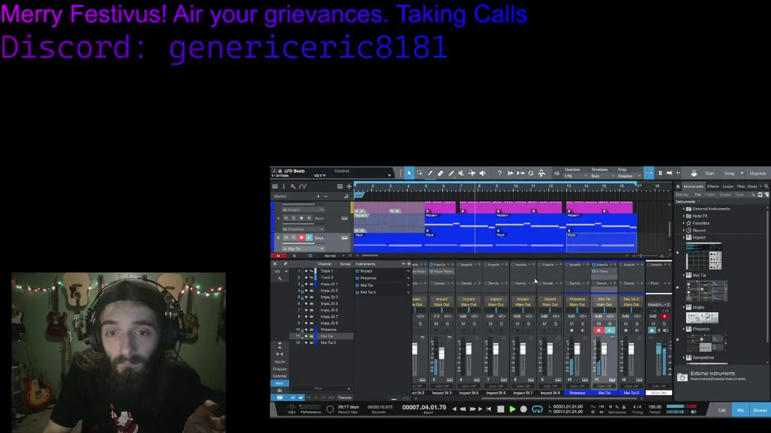Click the browser search magnifier icon
This screenshot has height=433, width=771.
(x=766, y=186)
